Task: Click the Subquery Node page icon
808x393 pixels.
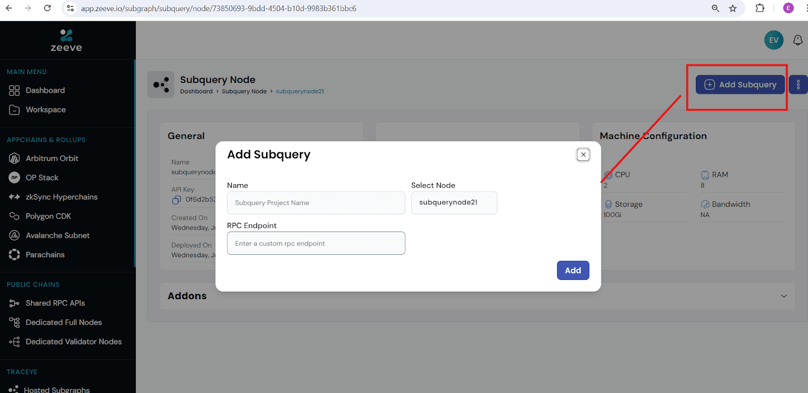Action: pyautogui.click(x=161, y=85)
